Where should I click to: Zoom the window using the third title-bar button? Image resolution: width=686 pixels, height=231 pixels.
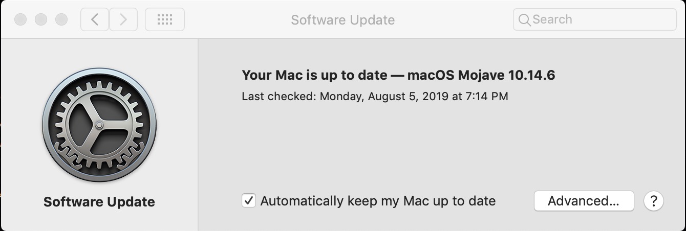pyautogui.click(x=61, y=20)
